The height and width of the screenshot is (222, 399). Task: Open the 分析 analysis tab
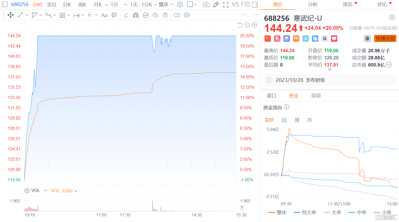(x=313, y=4)
